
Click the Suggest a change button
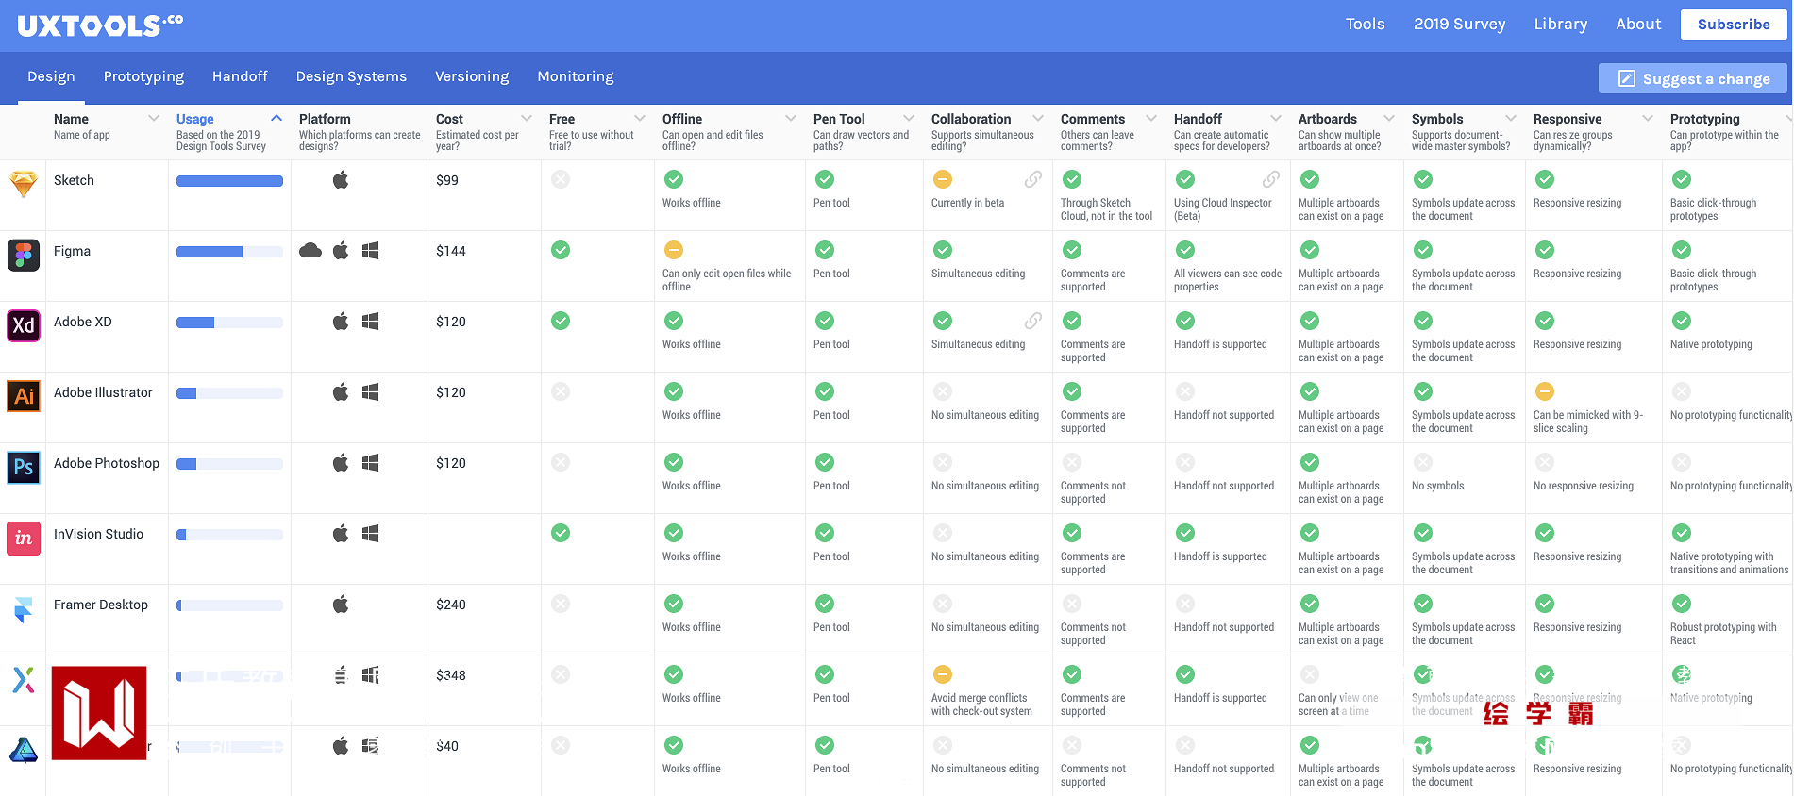click(x=1693, y=78)
